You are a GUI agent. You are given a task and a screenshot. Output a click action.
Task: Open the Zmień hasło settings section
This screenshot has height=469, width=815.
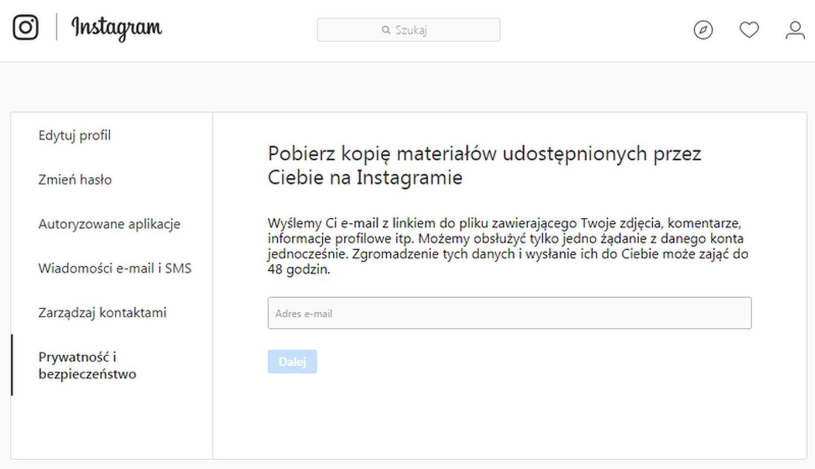coord(75,180)
